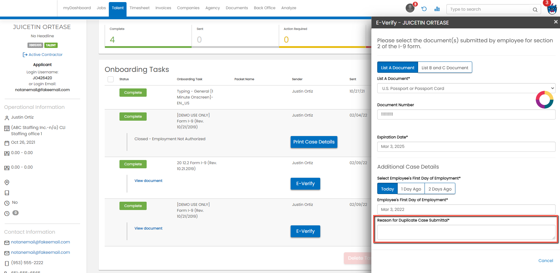The width and height of the screenshot is (560, 273).
Task: Open the Back Office menu
Action: coord(265,8)
